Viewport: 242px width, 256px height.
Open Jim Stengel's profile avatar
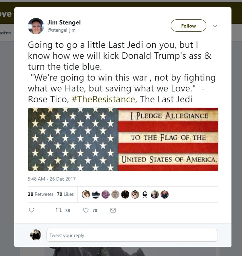click(x=36, y=26)
